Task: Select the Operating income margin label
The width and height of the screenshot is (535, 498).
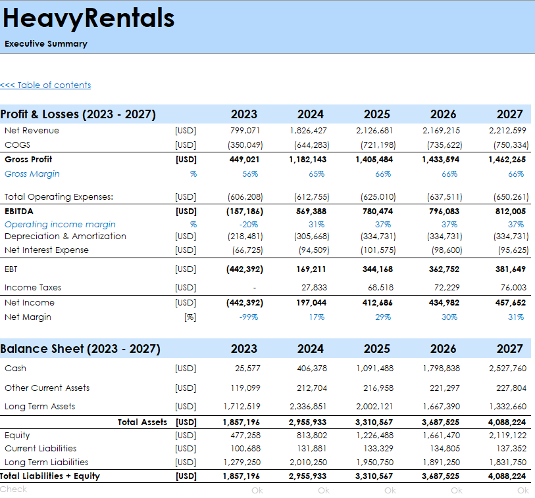Action: point(60,225)
